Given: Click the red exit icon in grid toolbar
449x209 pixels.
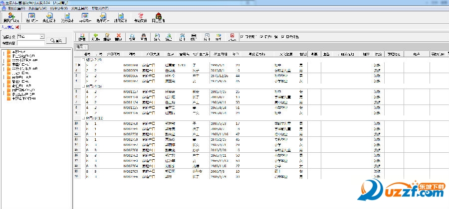Looking at the screenshot, I should click(232, 36).
